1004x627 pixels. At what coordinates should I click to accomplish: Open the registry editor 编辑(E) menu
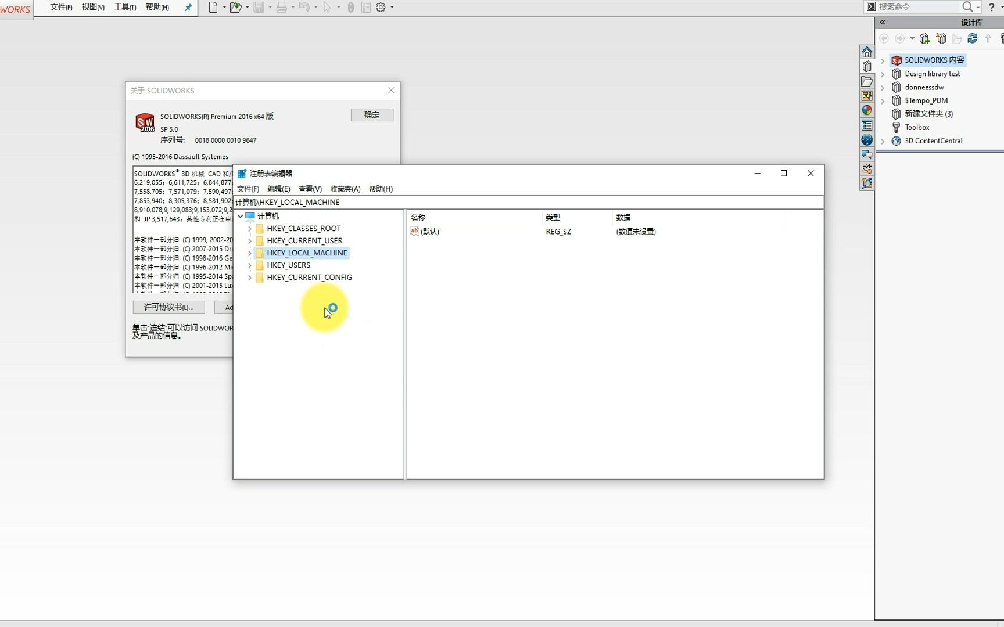tap(279, 189)
